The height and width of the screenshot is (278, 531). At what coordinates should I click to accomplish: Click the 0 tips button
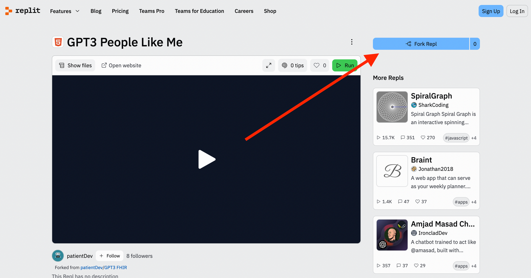point(293,66)
